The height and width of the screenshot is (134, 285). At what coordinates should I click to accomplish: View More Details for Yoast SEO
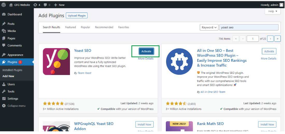tap(146, 58)
